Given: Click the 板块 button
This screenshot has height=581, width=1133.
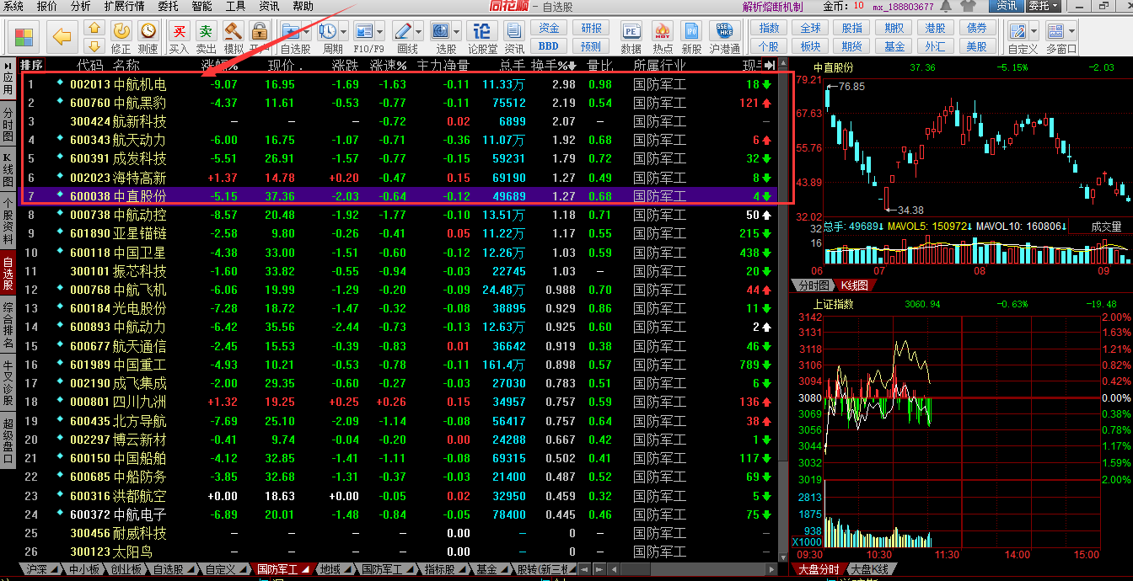Looking at the screenshot, I should pos(810,46).
